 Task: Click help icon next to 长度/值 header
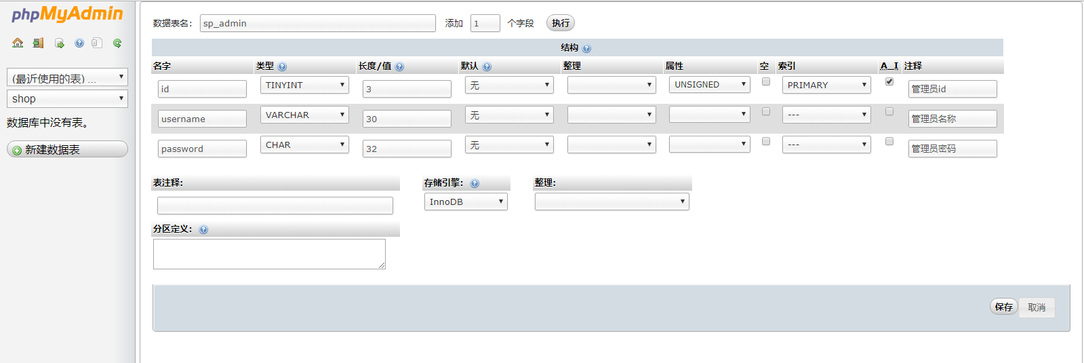pos(399,66)
